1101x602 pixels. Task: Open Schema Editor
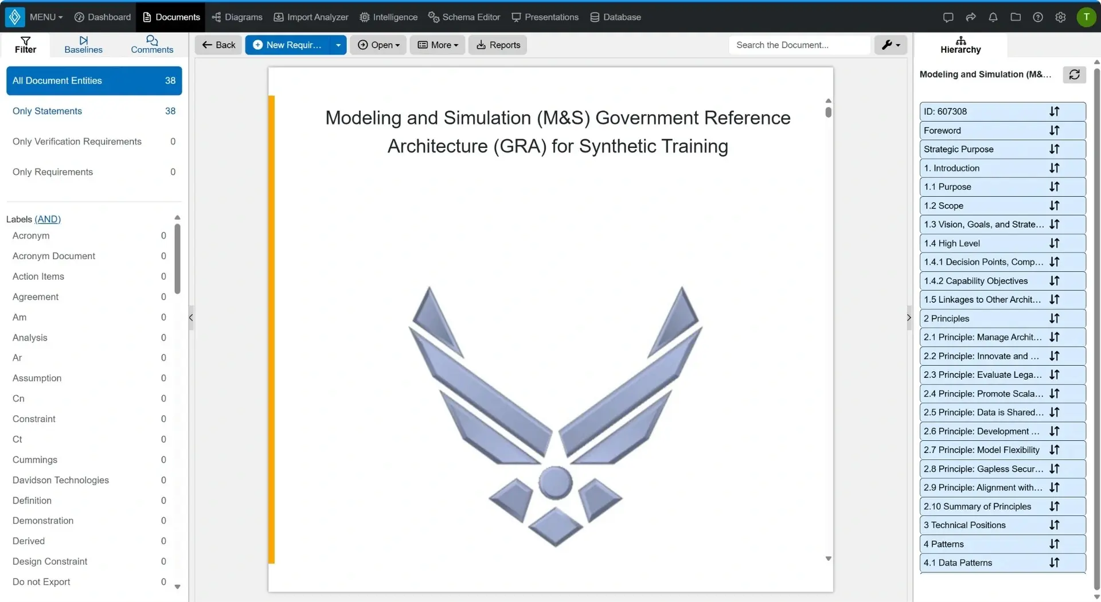pos(464,17)
